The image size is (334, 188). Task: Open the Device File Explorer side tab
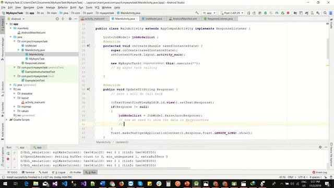331,155
